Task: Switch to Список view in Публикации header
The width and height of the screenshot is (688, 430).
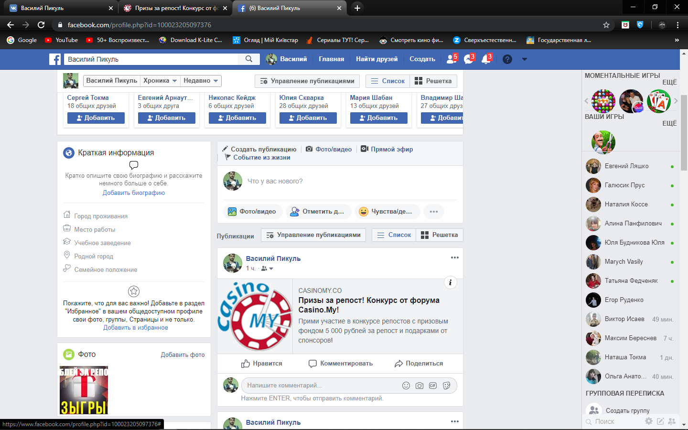Action: click(394, 235)
